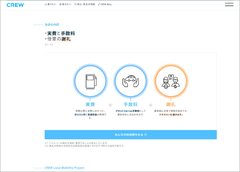Screen dimensions: 240x172
Task: Click the ※2 footnote line about 謝礼
Action: coord(84,146)
